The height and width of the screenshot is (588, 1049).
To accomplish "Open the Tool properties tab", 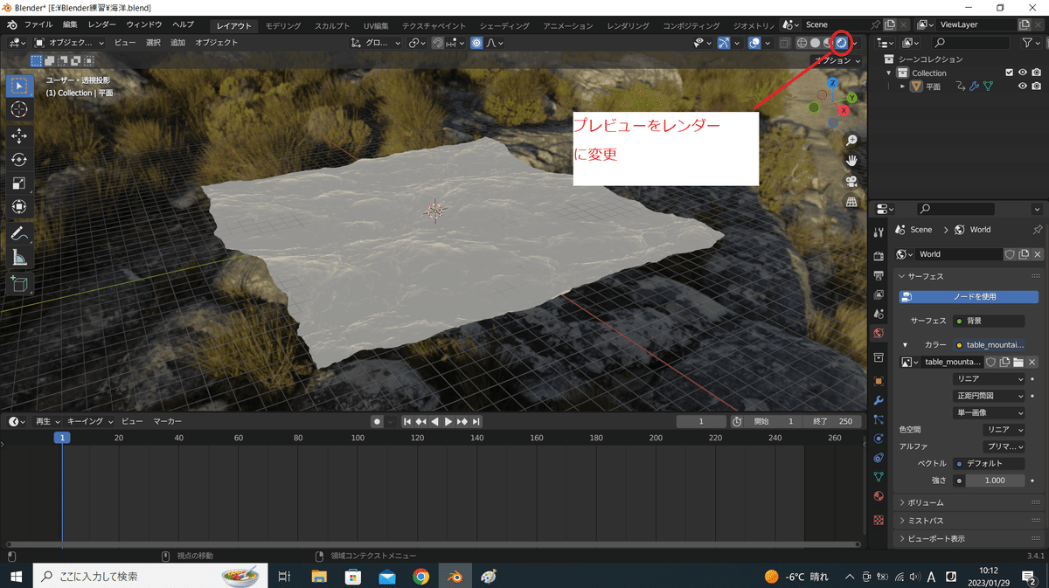I will point(879,232).
